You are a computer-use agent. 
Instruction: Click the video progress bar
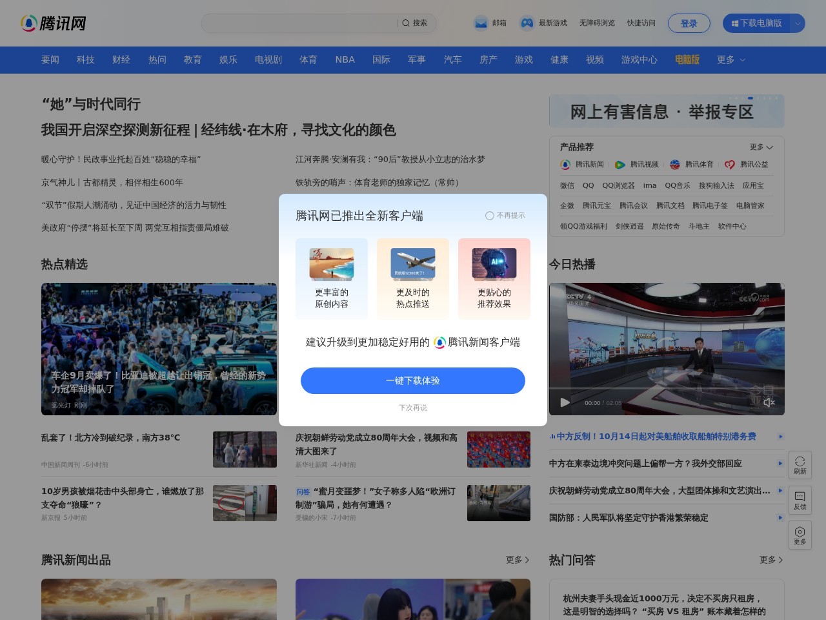[666, 389]
